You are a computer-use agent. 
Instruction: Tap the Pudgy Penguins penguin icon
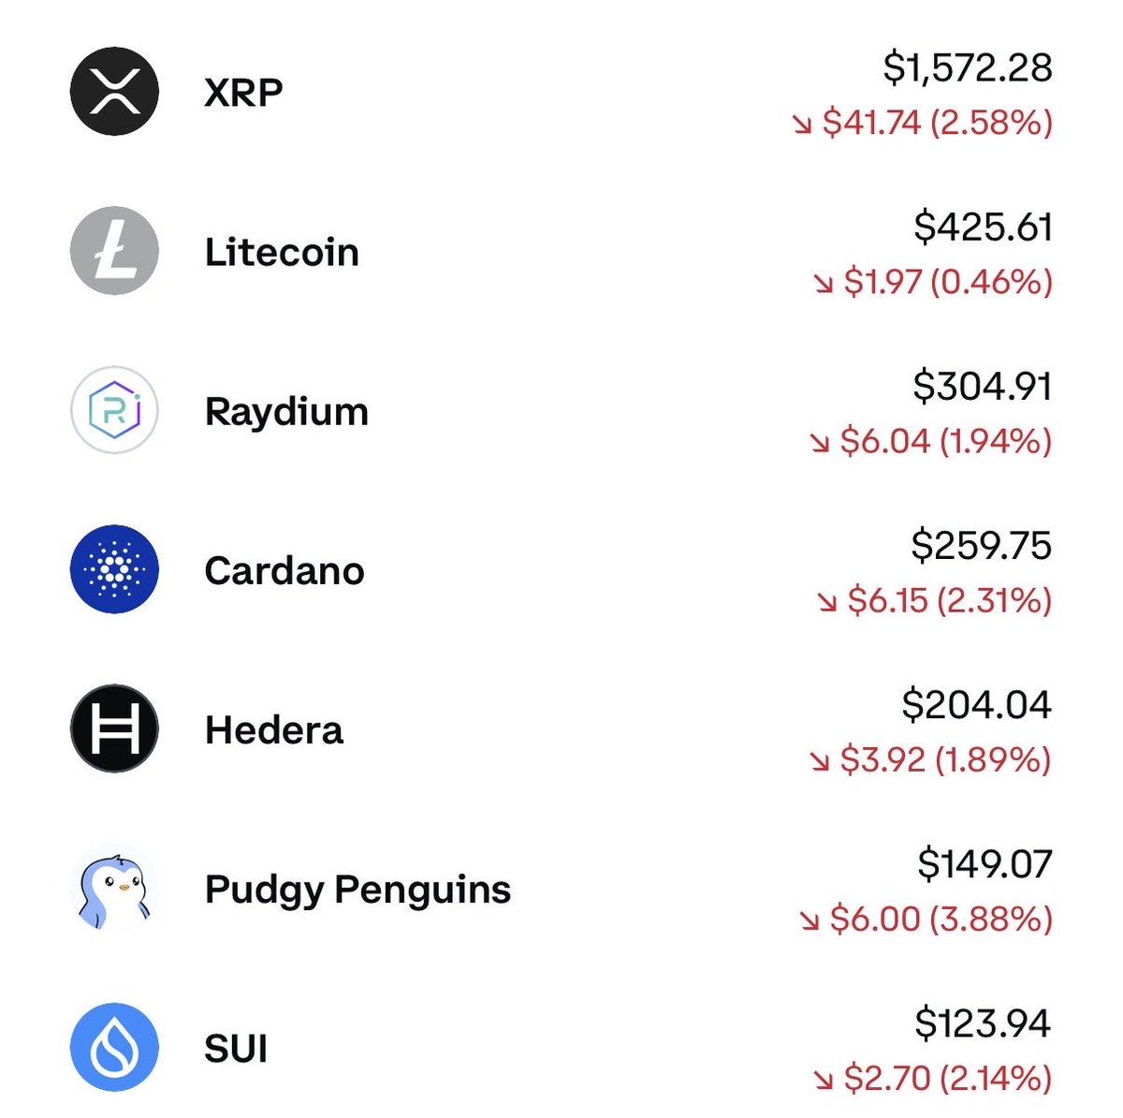114,888
